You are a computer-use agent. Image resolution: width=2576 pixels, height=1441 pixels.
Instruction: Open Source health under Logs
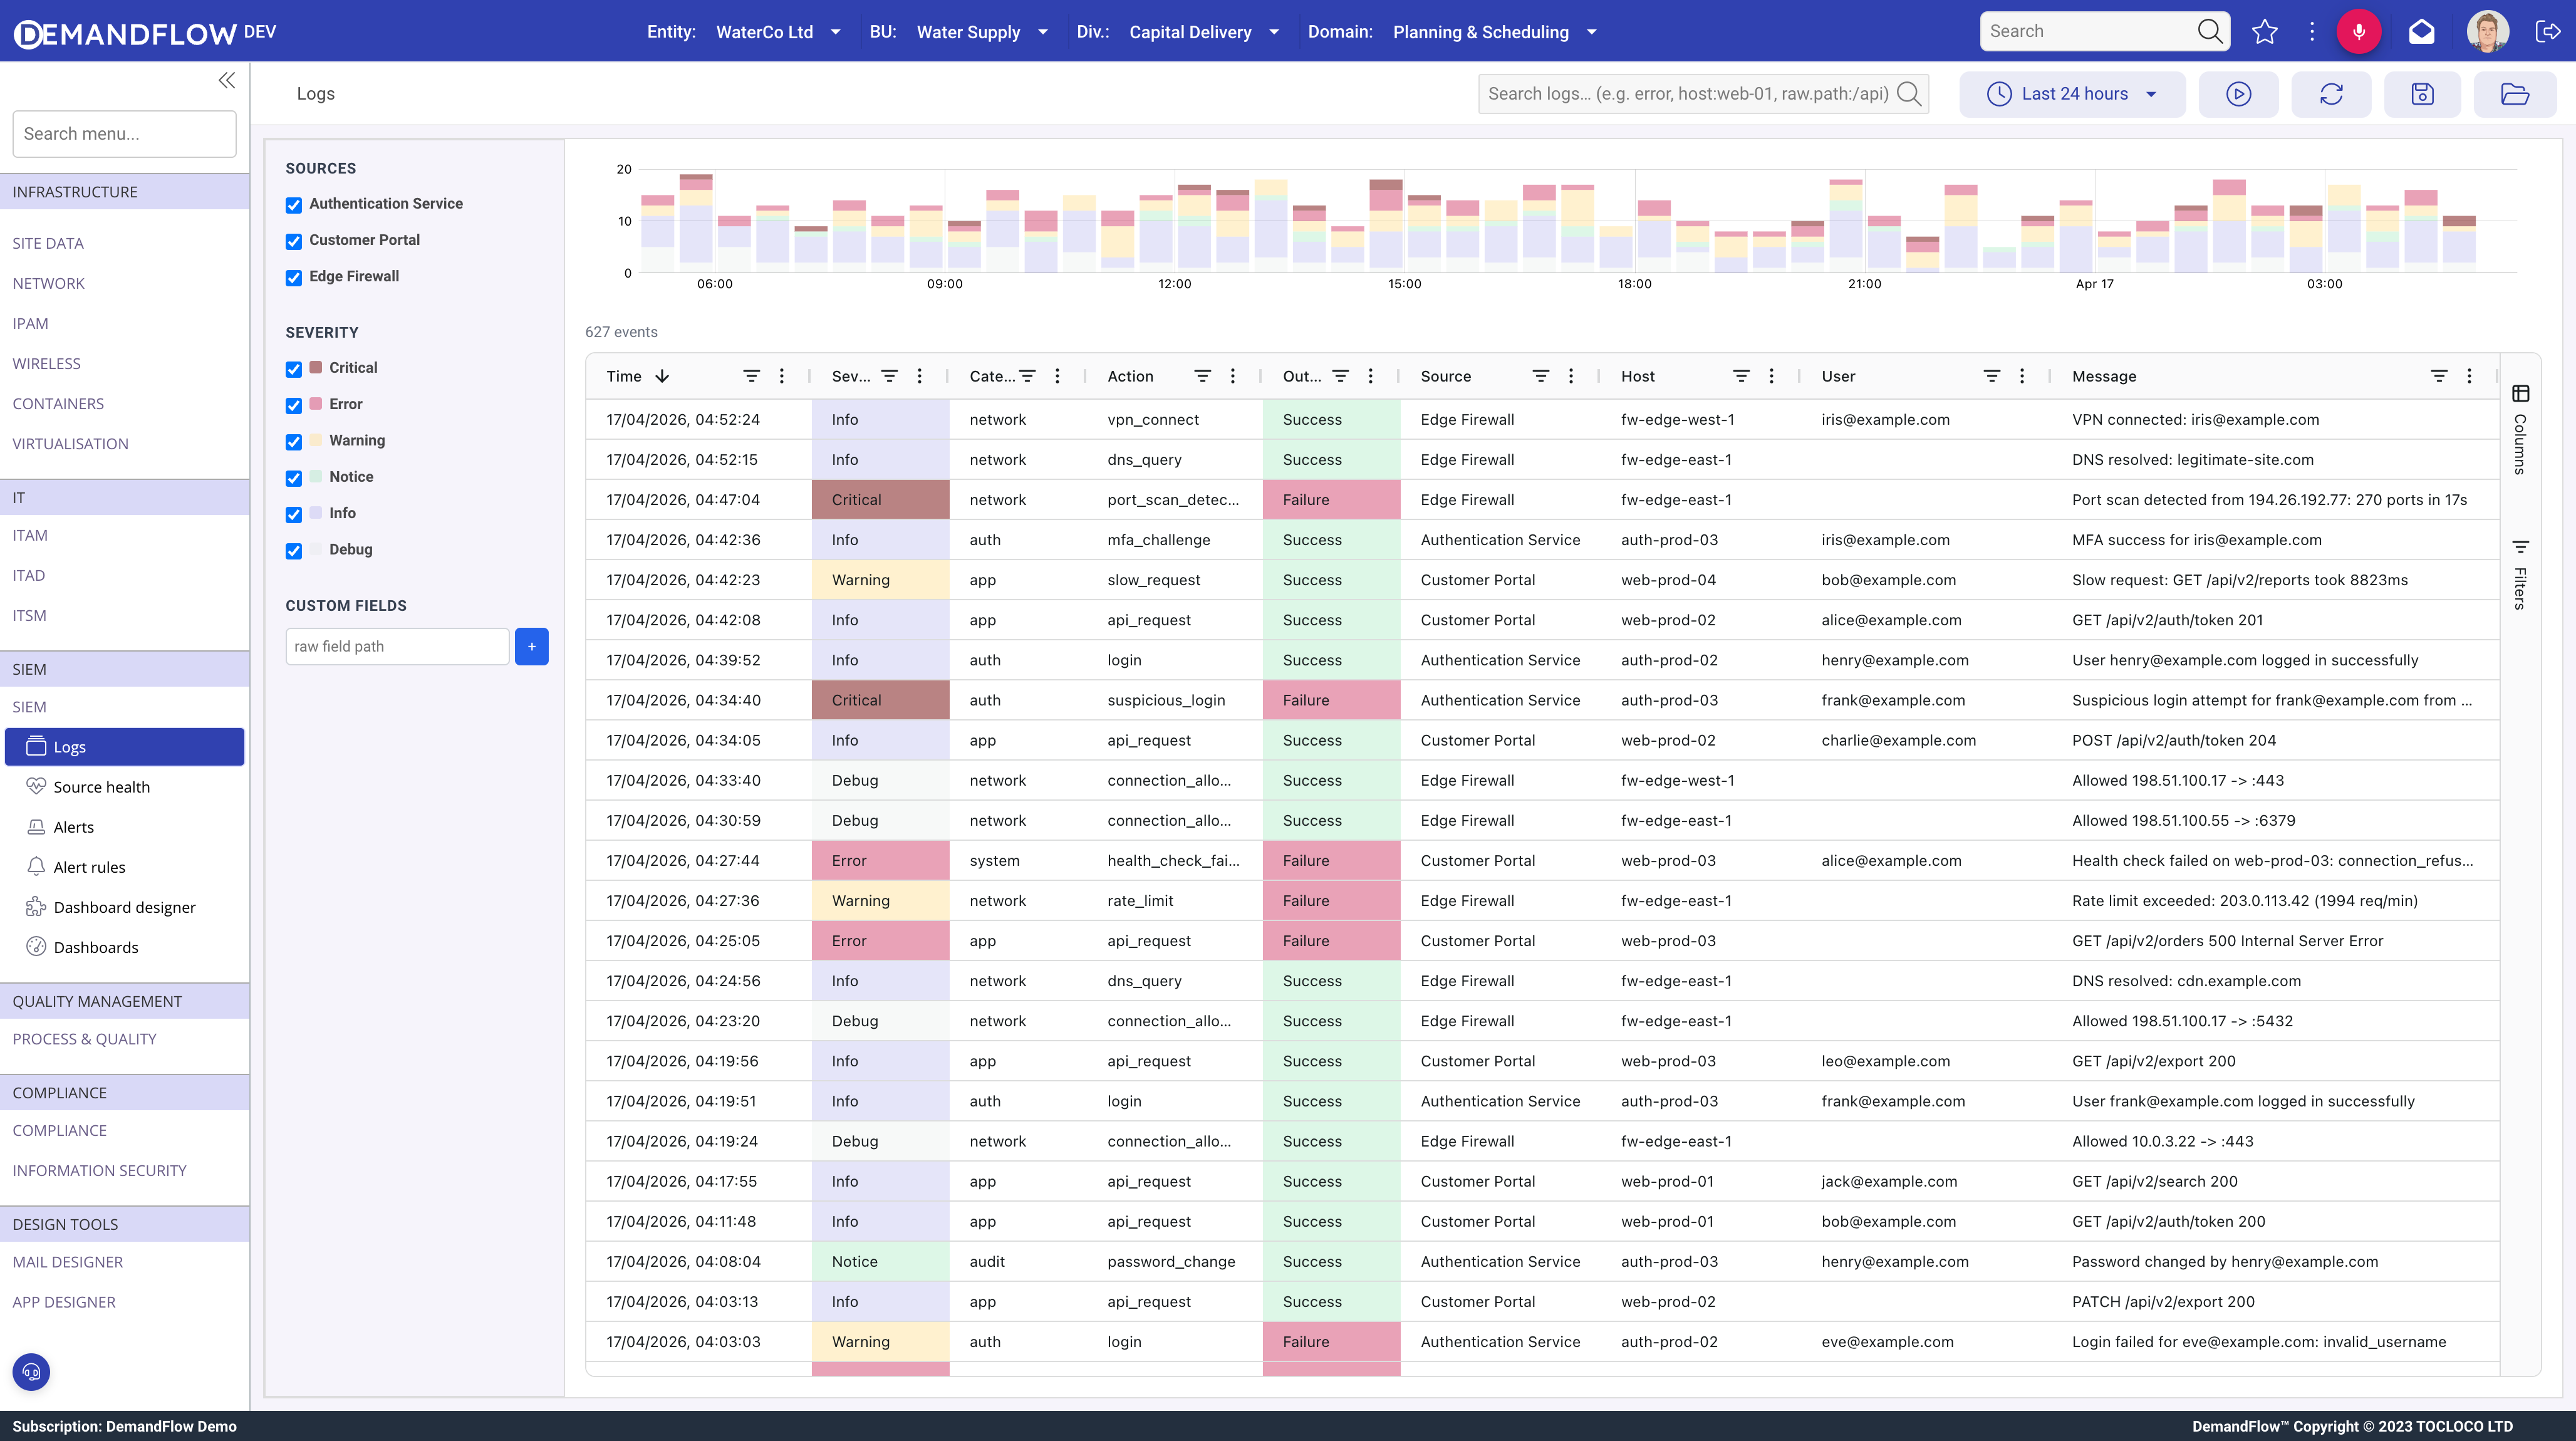[101, 787]
